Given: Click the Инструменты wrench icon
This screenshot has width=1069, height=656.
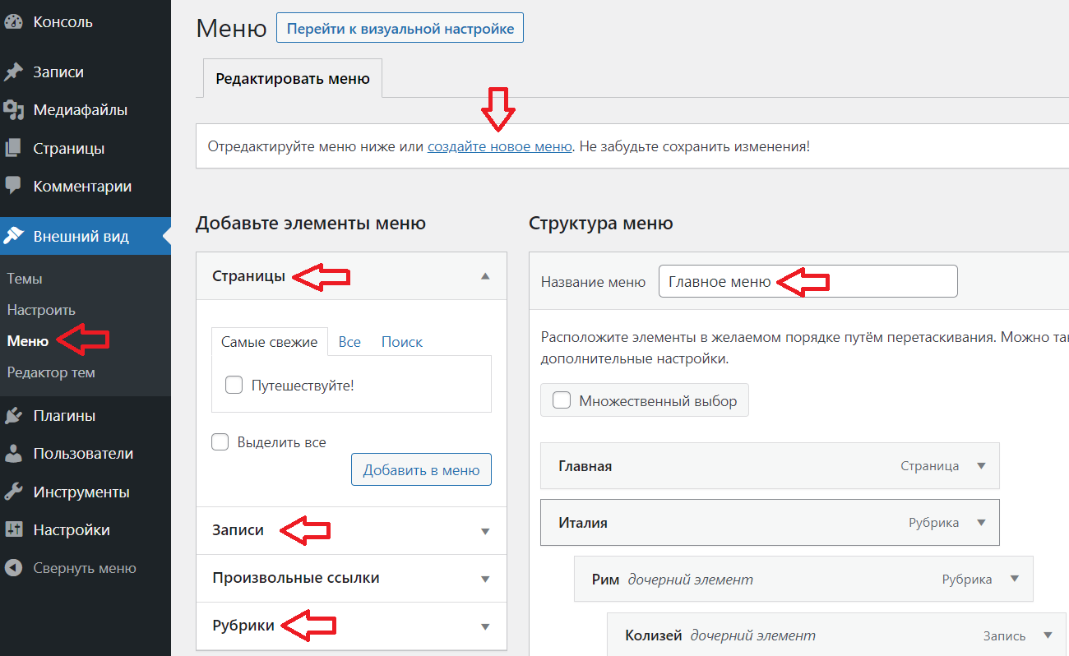Looking at the screenshot, I should tap(12, 492).
